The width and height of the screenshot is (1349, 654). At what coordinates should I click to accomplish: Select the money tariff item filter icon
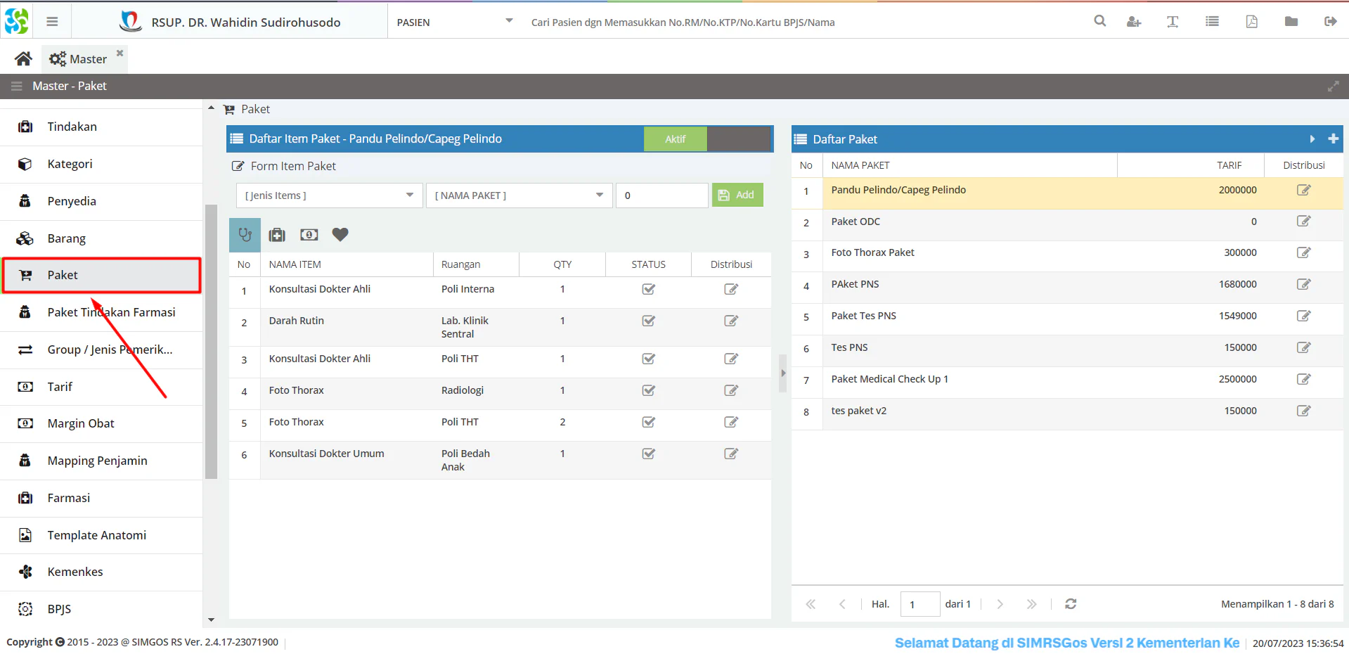click(x=309, y=235)
